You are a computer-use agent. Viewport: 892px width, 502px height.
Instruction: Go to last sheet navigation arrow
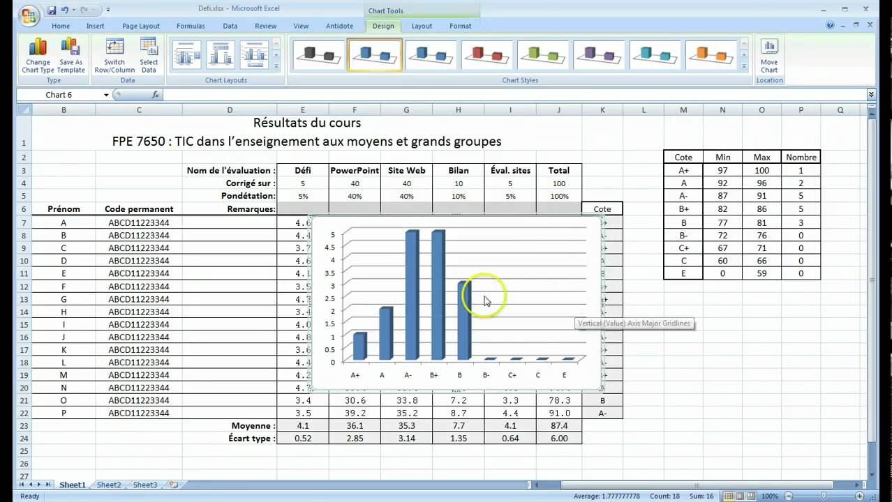point(48,485)
